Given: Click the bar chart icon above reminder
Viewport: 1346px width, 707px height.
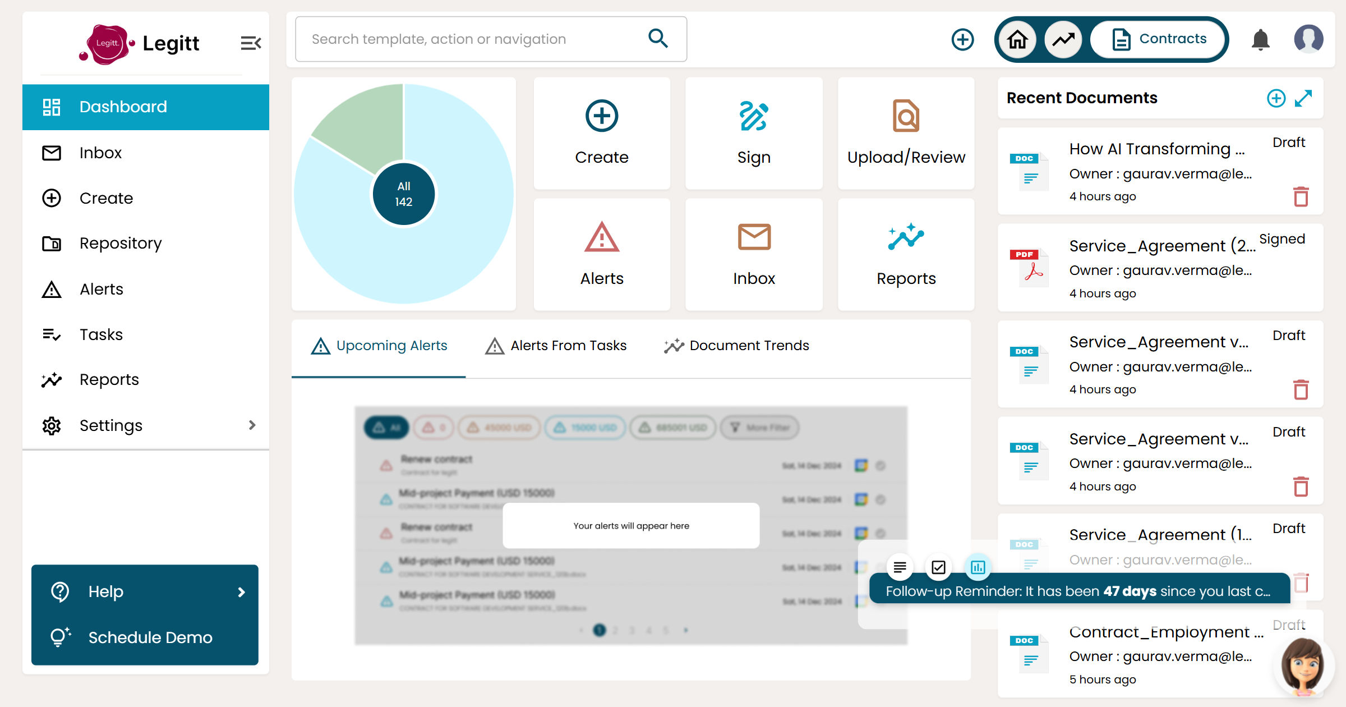Looking at the screenshot, I should pos(978,567).
